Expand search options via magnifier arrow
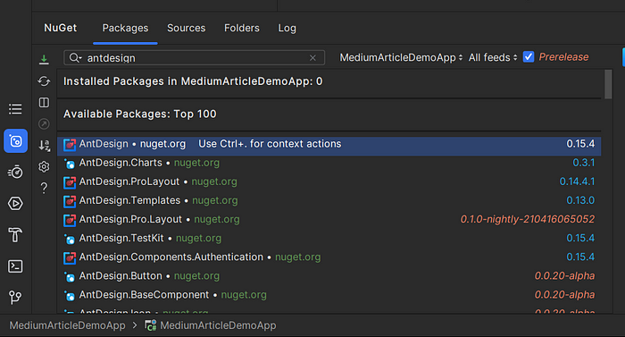This screenshot has height=337, width=625. point(75,58)
